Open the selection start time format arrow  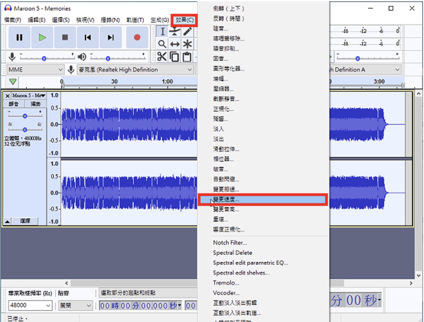(180, 306)
